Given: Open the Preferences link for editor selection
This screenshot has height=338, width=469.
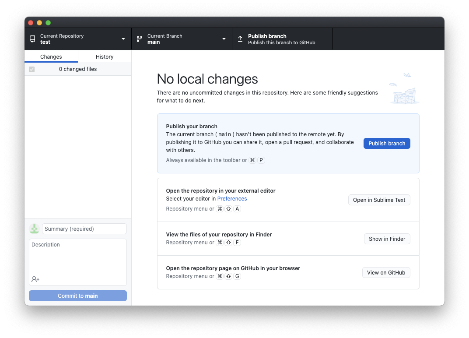Looking at the screenshot, I should coord(232,198).
